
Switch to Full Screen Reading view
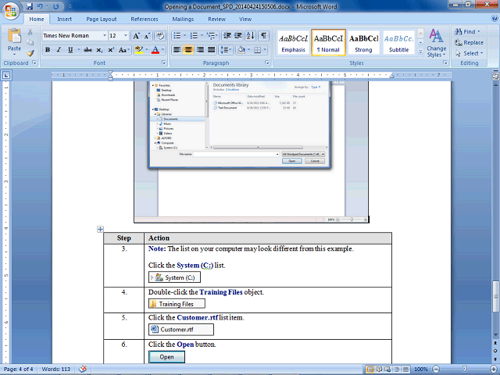coord(379,370)
